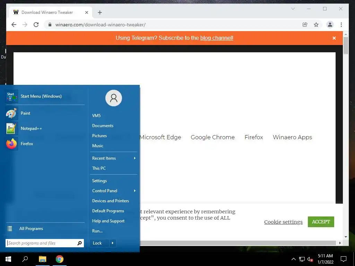
Task: Click the Chrome address bar URL
Action: click(x=100, y=25)
